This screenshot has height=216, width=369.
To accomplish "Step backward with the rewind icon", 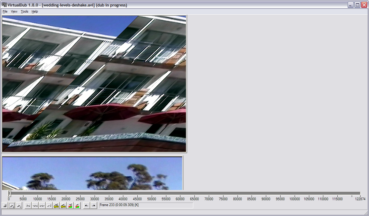I will click(35, 206).
